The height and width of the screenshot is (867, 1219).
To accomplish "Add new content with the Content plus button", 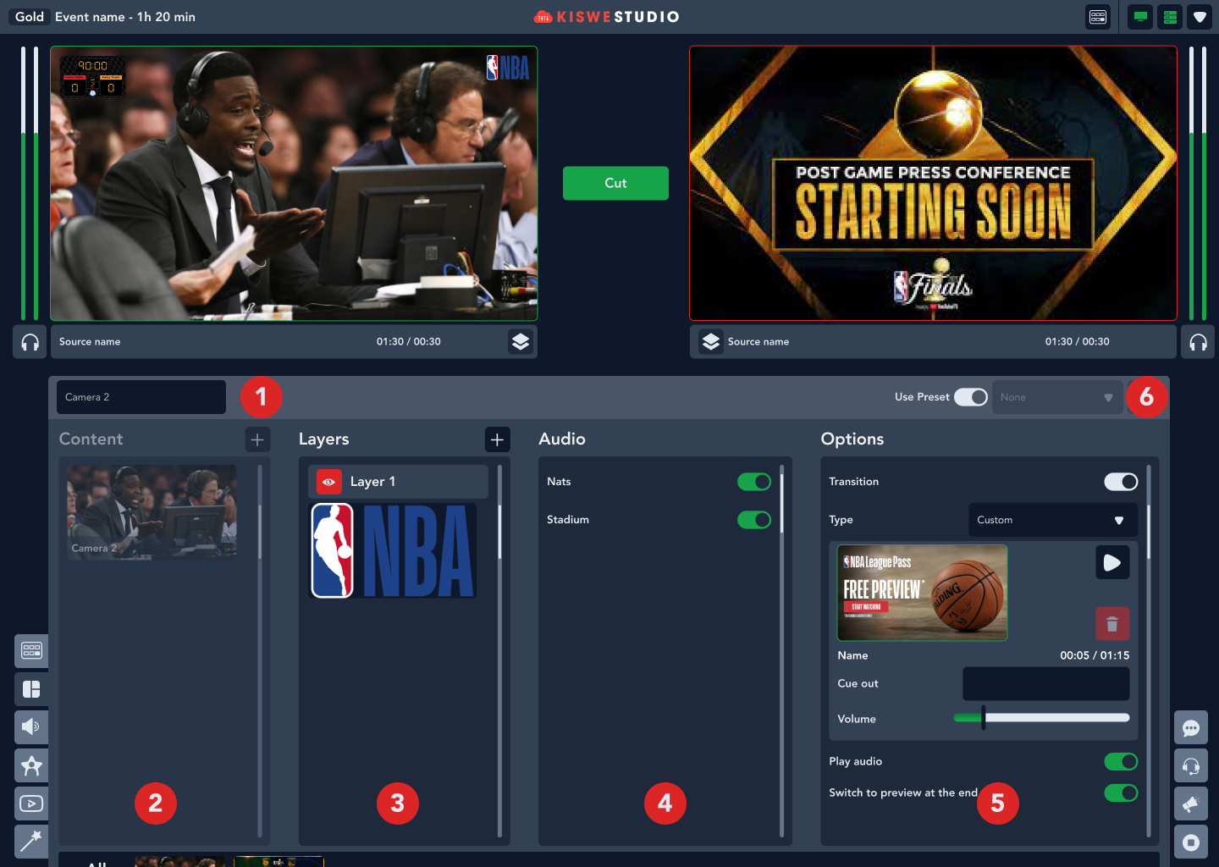I will (x=257, y=439).
